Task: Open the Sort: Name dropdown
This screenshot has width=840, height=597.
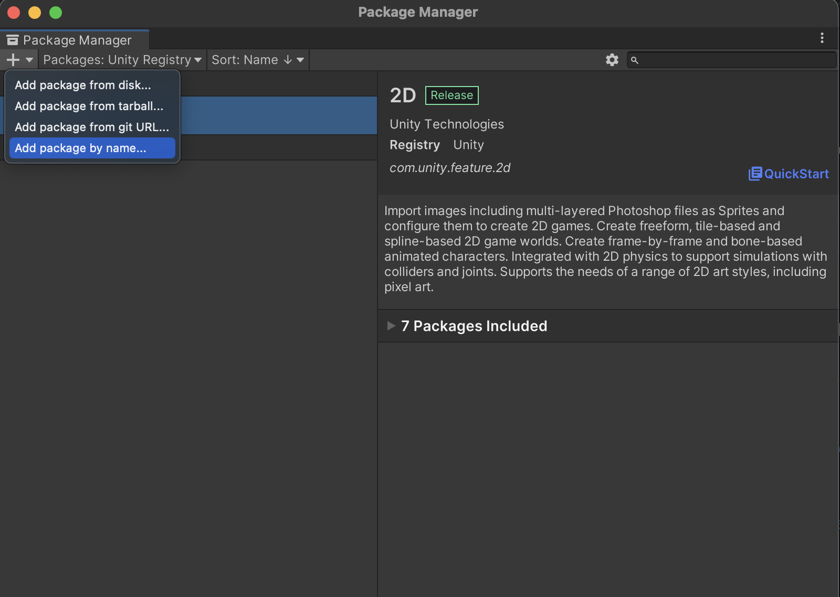Action: coord(257,60)
